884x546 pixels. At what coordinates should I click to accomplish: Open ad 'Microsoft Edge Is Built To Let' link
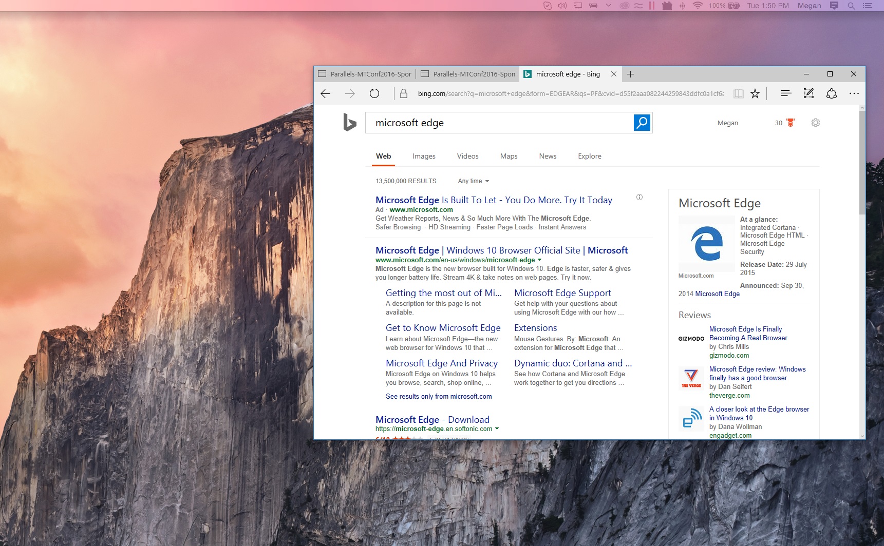(x=494, y=200)
